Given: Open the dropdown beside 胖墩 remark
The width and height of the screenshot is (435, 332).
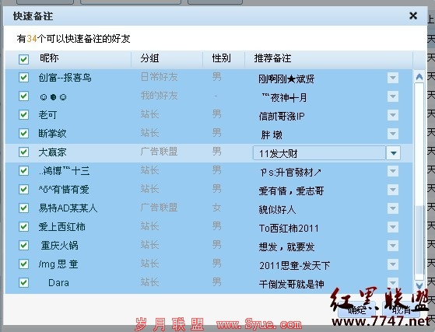Looking at the screenshot, I should tap(393, 134).
